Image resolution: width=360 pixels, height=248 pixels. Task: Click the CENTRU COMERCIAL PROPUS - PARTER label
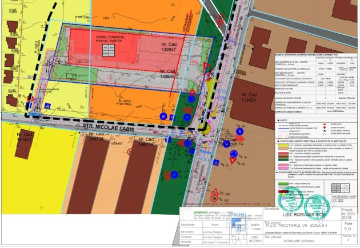(x=110, y=39)
